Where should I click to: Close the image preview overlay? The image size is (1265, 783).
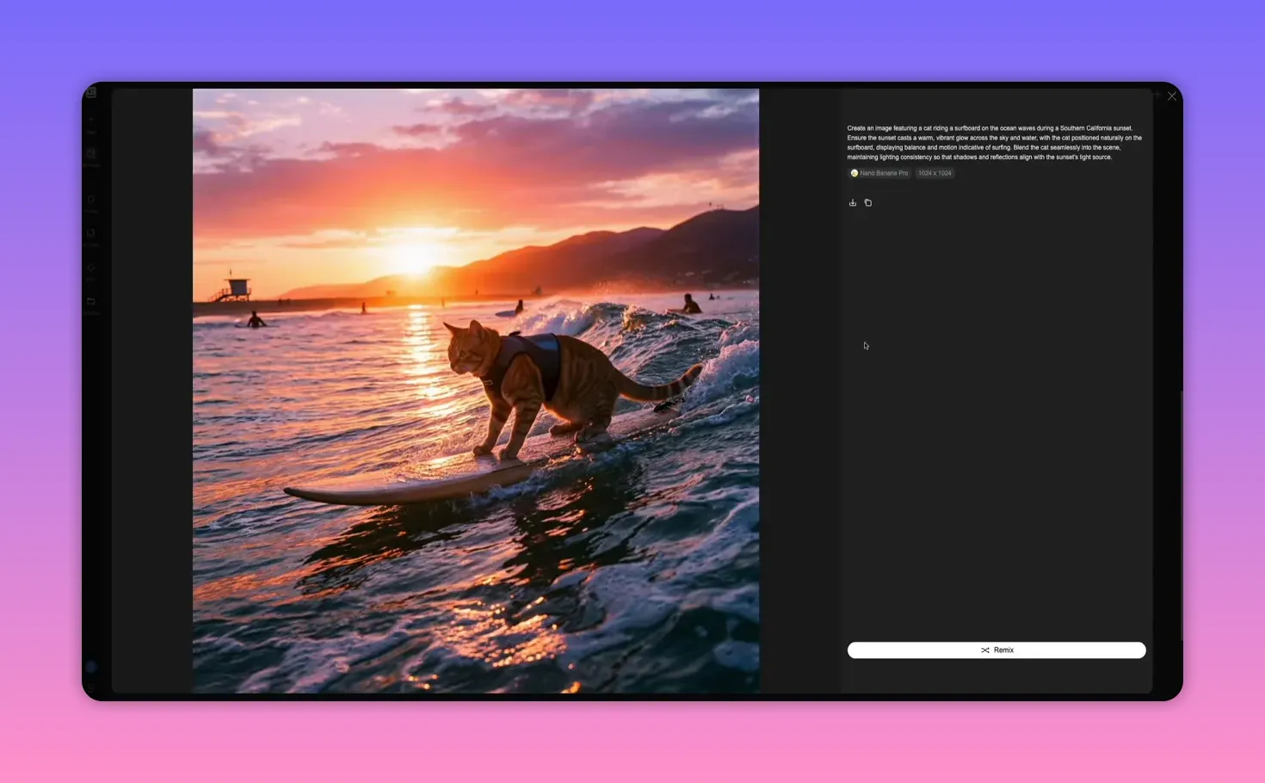[x=1171, y=96]
